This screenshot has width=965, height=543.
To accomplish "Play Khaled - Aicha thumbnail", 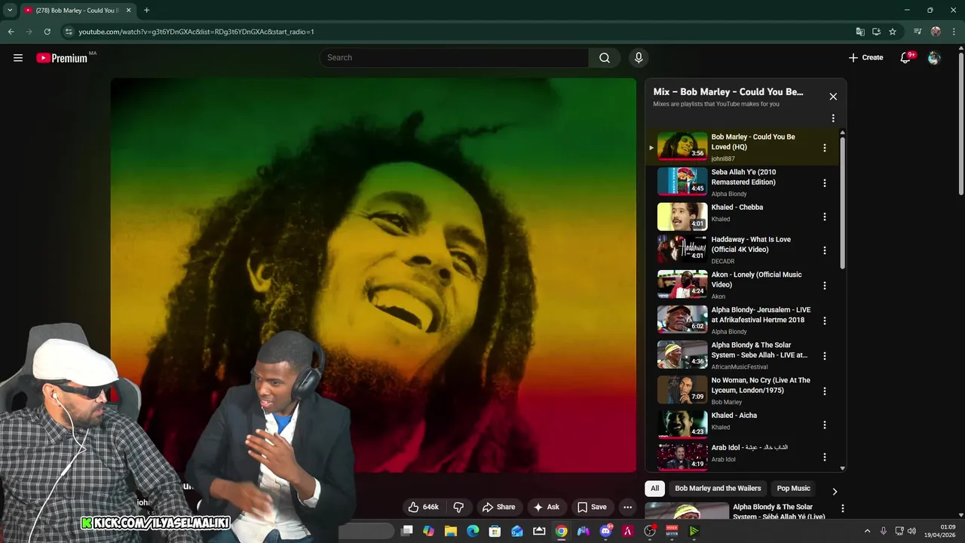I will coord(682,424).
